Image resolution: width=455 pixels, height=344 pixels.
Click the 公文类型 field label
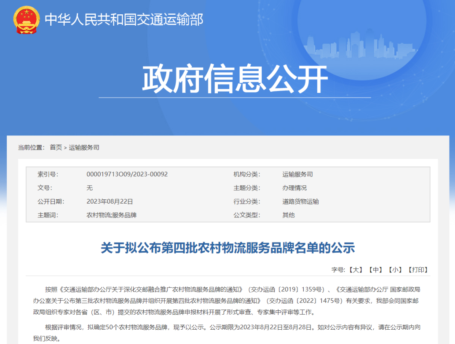[246, 215]
